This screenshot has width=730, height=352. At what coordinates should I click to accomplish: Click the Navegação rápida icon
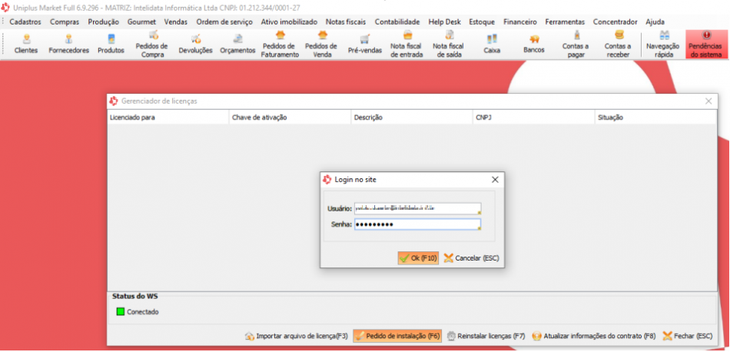coord(663,45)
